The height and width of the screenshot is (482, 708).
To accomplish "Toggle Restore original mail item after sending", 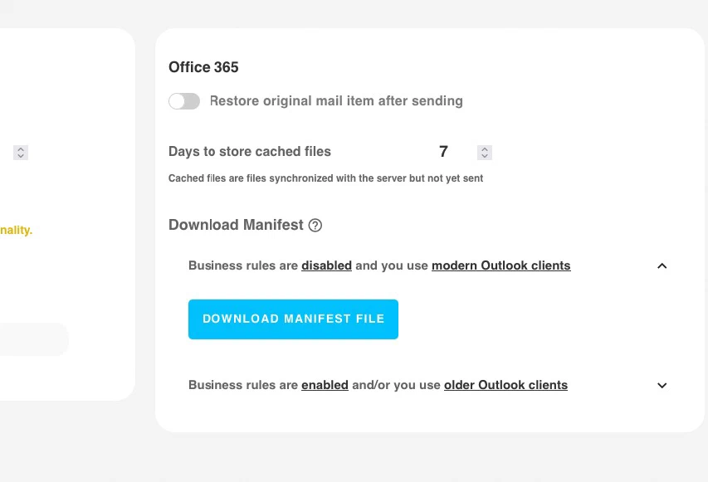I will coord(184,101).
